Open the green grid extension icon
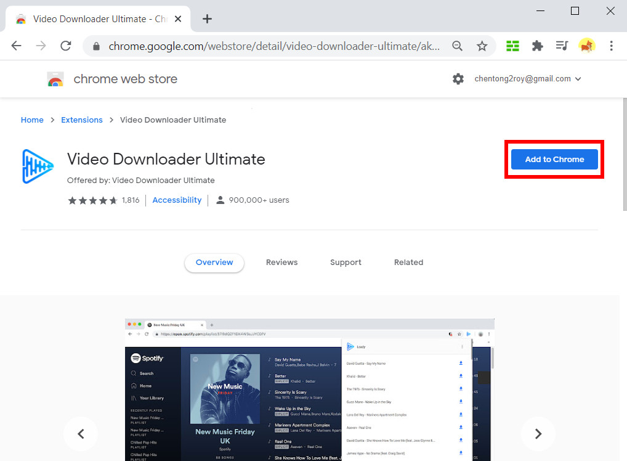The height and width of the screenshot is (461, 627). pyautogui.click(x=512, y=46)
